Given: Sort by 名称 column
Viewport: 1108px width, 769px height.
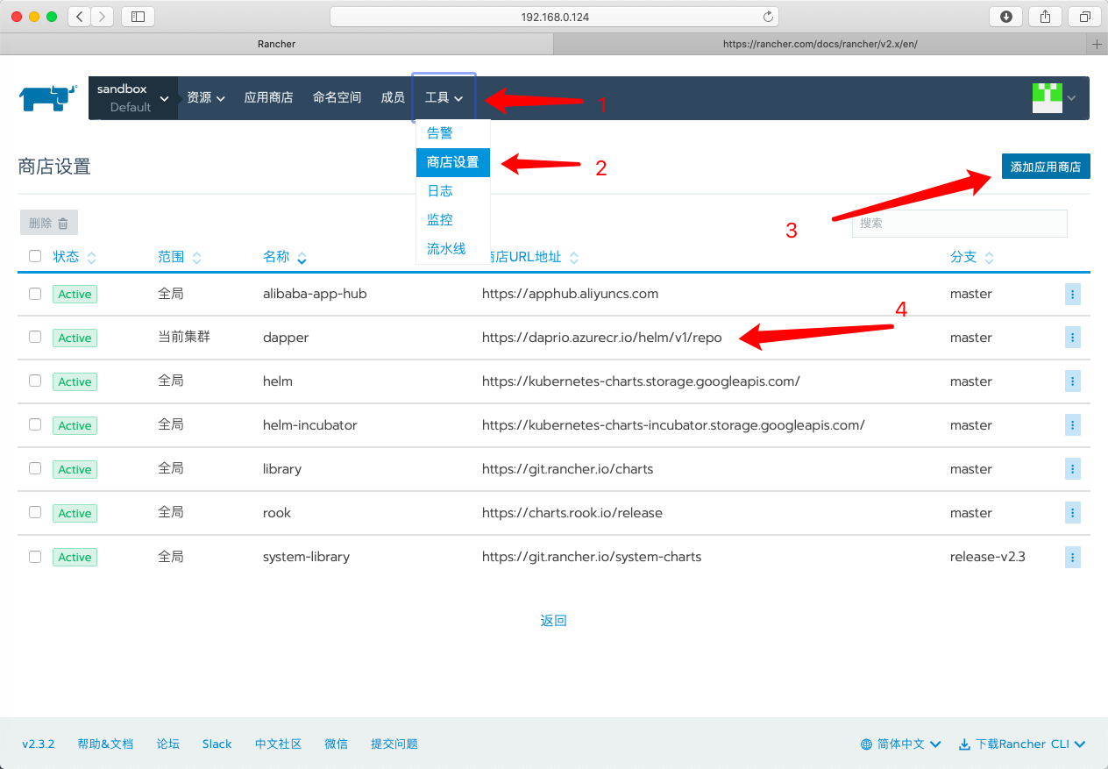Looking at the screenshot, I should (x=285, y=257).
